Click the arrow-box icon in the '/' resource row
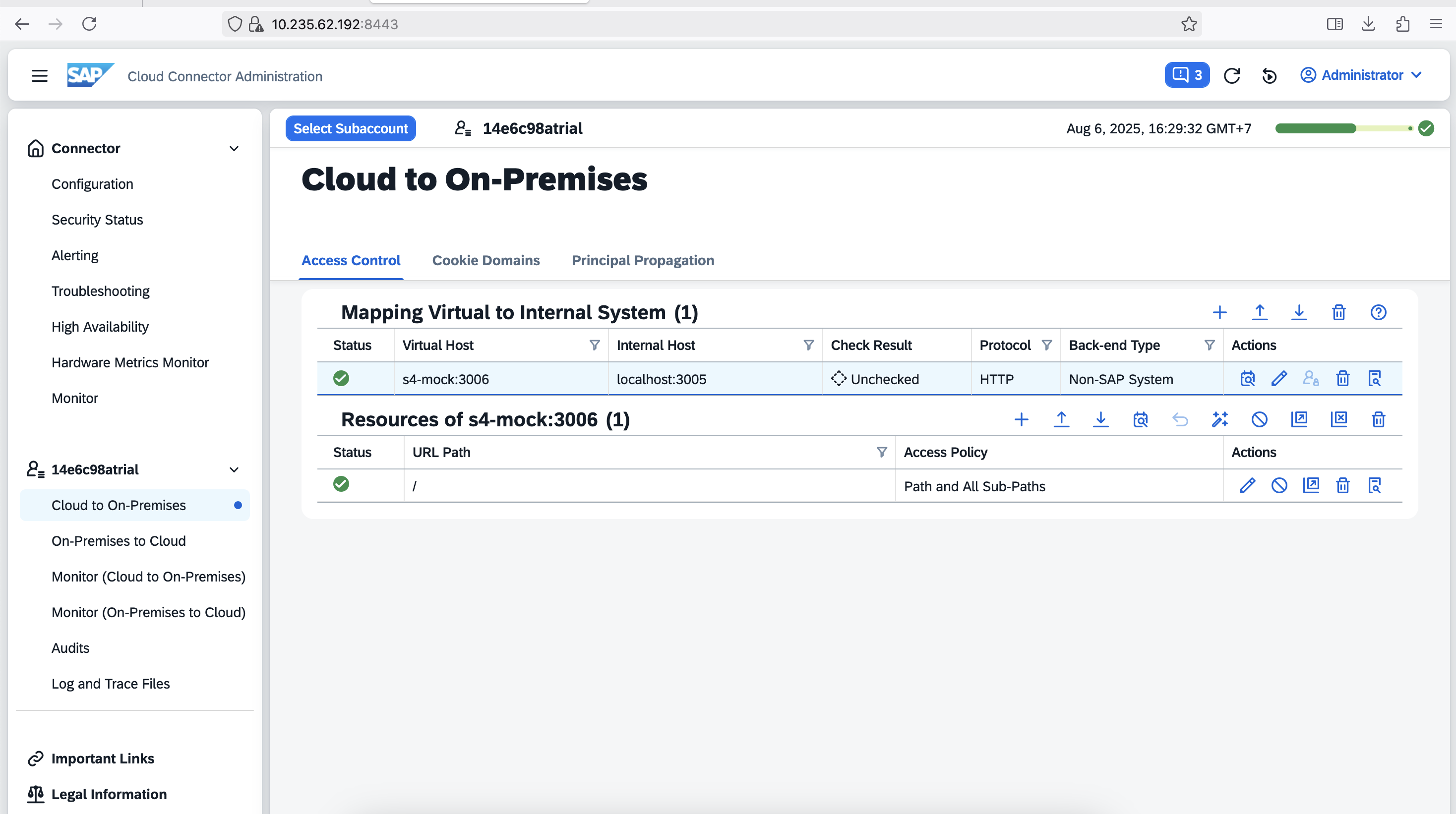This screenshot has width=1456, height=814. [1311, 486]
